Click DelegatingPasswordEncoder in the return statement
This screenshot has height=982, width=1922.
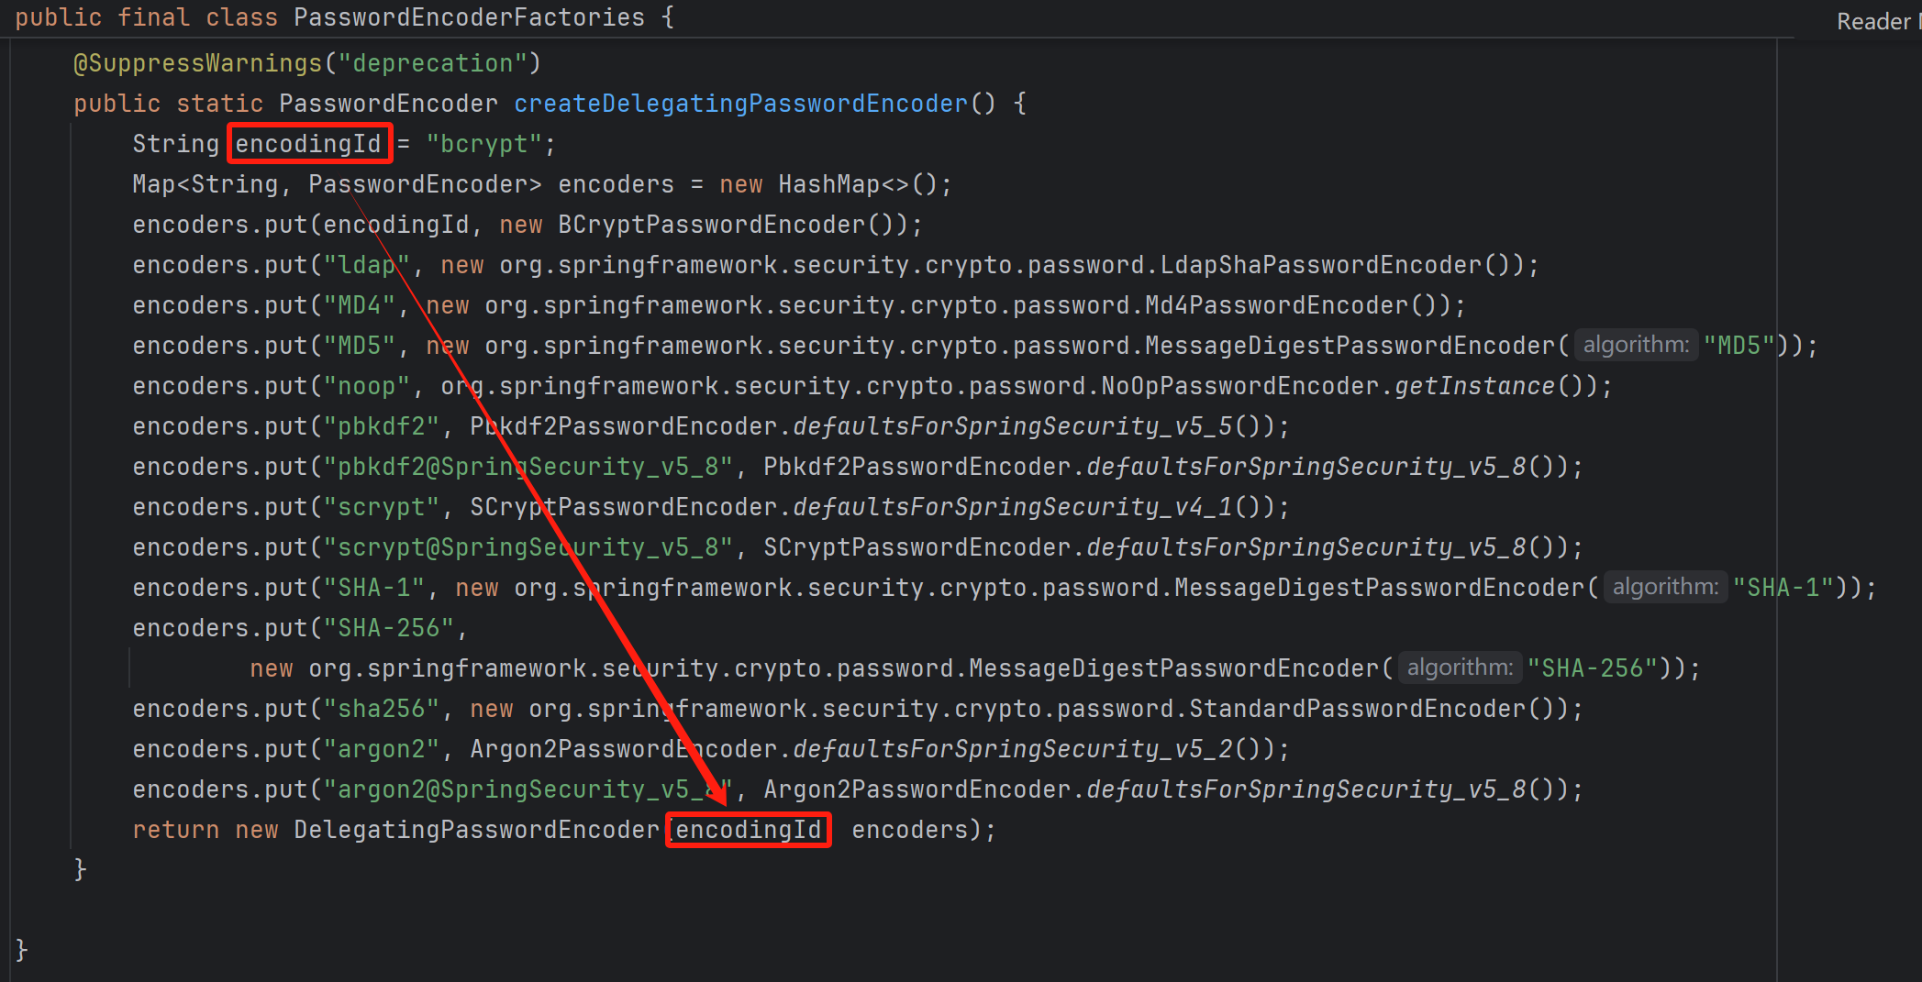tap(476, 830)
